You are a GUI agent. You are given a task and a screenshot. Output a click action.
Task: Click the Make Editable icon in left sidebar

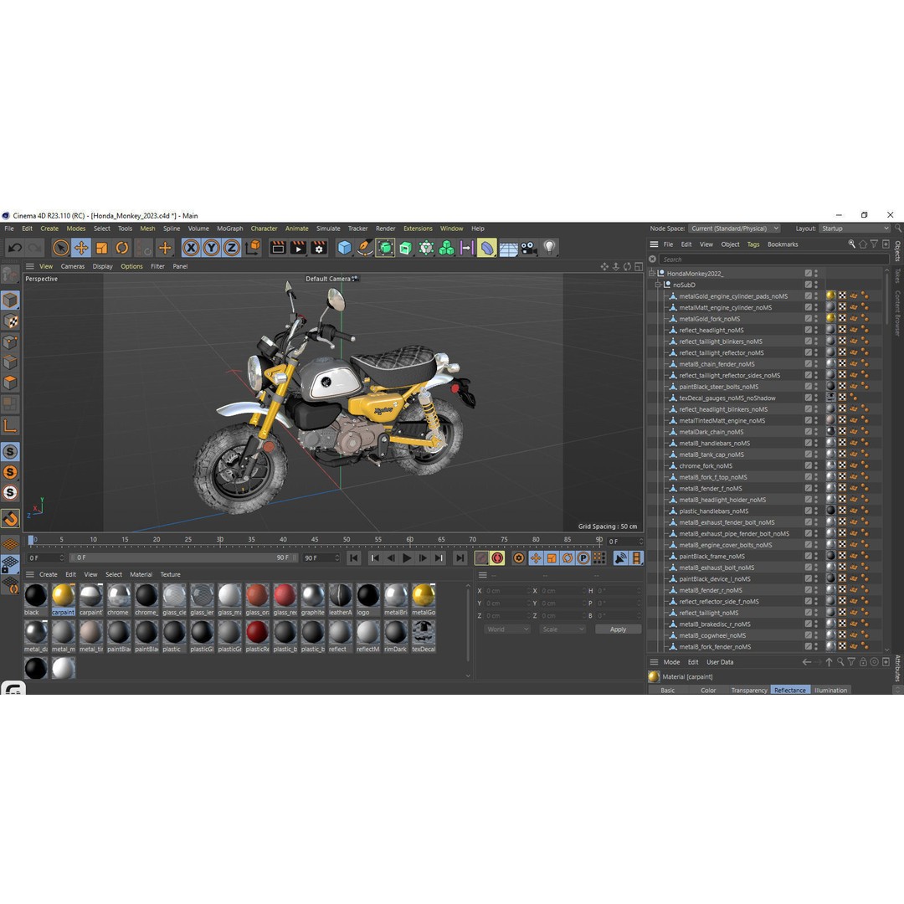pyautogui.click(x=10, y=275)
